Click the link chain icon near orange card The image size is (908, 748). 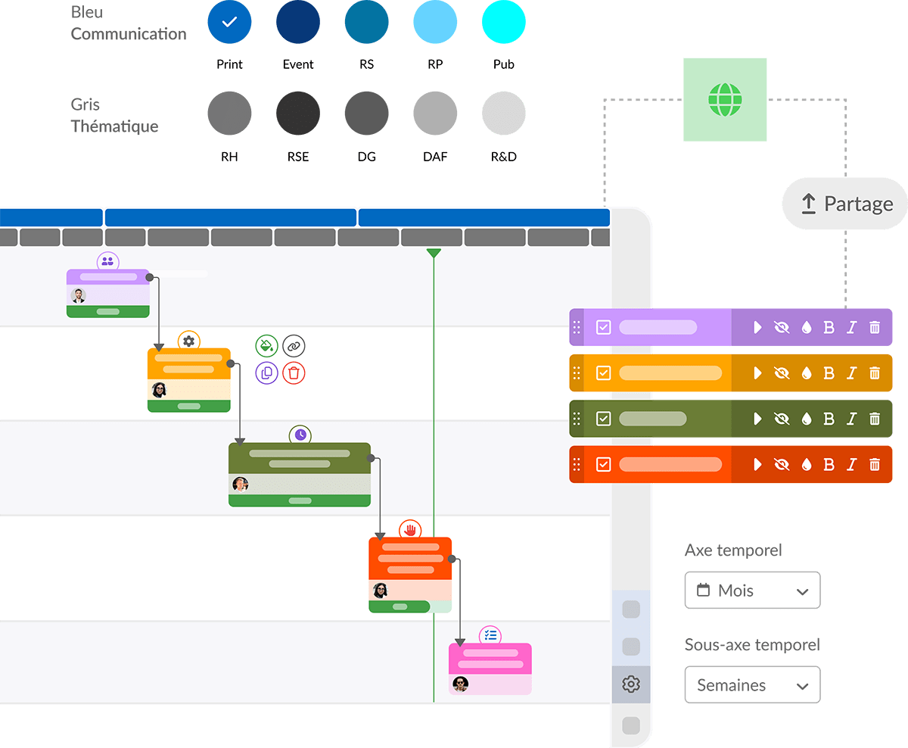[294, 347]
